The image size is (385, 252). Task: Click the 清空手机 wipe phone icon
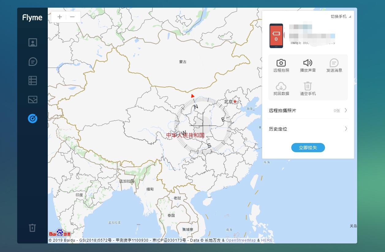click(308, 86)
